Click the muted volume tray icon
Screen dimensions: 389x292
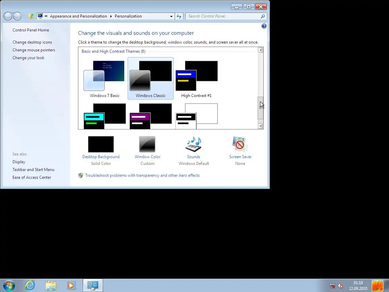coord(340,286)
